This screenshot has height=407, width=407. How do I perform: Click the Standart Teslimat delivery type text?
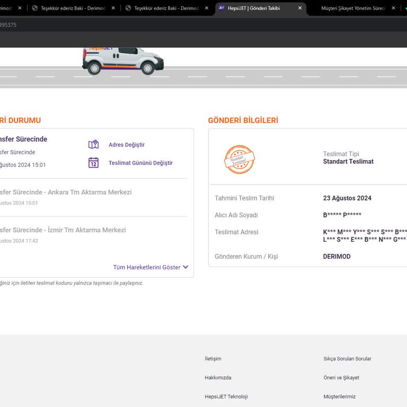(x=348, y=162)
